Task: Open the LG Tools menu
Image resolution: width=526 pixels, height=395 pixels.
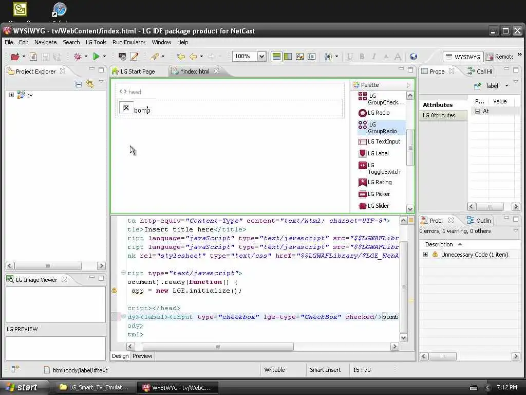Action: point(96,42)
